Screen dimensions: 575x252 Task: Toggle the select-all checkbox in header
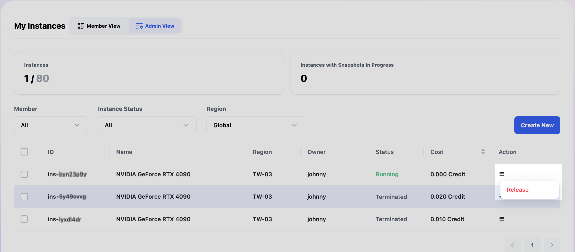(24, 152)
